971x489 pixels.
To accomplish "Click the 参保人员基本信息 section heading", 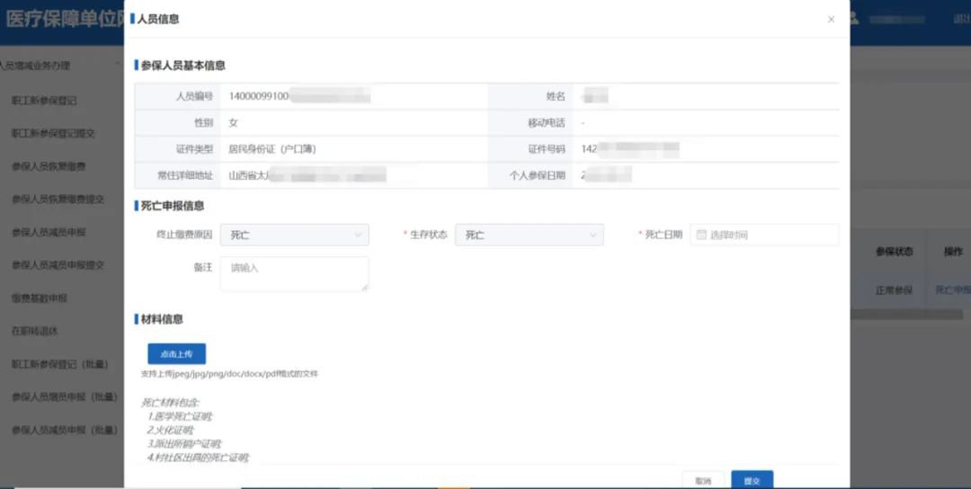I will tap(183, 65).
